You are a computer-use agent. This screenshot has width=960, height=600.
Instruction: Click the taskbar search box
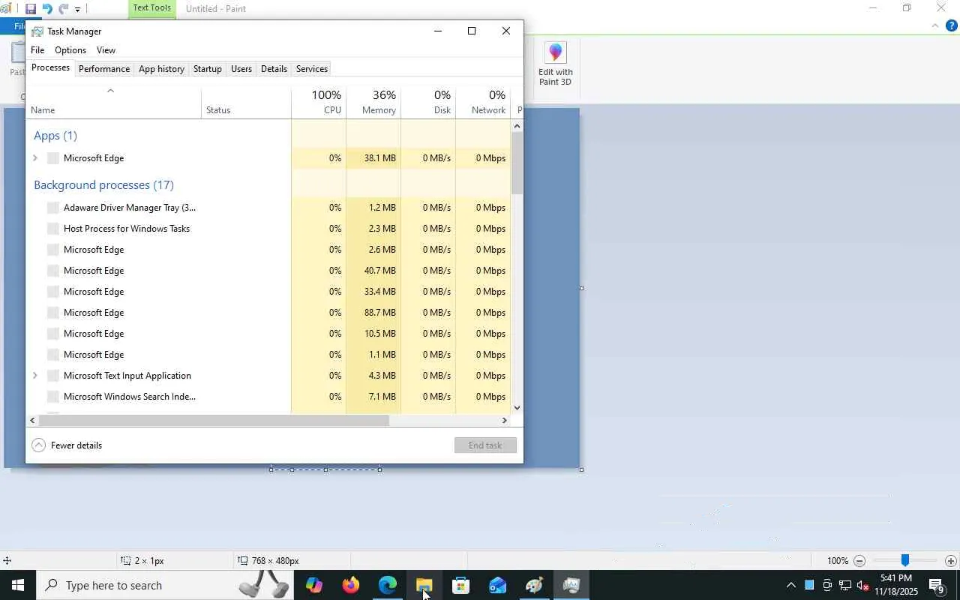(x=165, y=585)
